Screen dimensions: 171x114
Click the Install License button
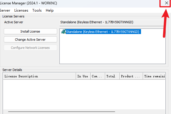coord(30,31)
